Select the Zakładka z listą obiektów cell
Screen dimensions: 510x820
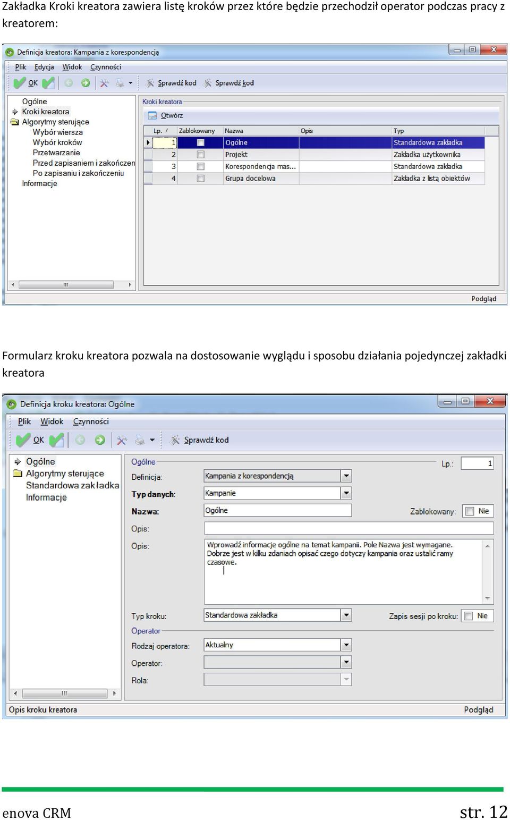point(438,179)
